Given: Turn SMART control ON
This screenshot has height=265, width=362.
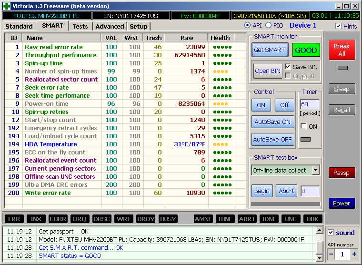Looking at the screenshot, I should click(x=261, y=105).
